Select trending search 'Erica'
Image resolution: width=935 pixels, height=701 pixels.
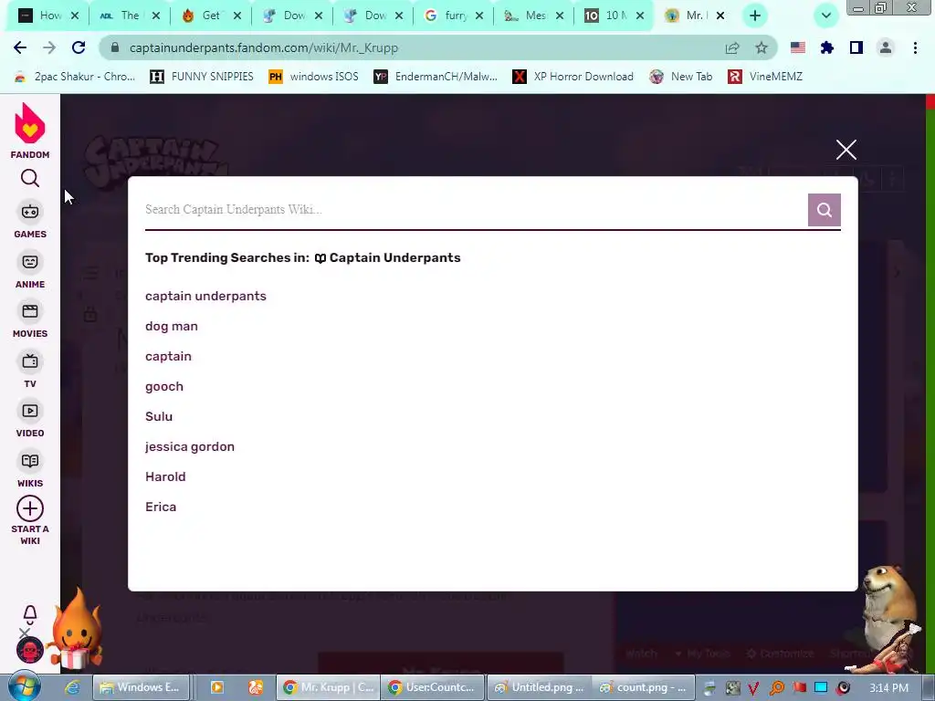coord(161,507)
